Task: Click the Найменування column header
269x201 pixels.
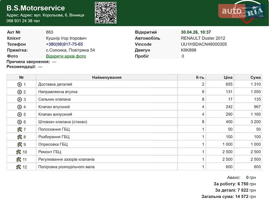Action: tap(107, 77)
